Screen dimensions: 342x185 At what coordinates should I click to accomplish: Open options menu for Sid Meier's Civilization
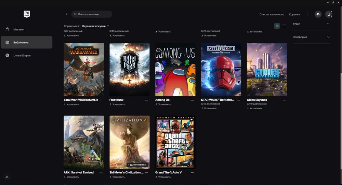click(147, 173)
